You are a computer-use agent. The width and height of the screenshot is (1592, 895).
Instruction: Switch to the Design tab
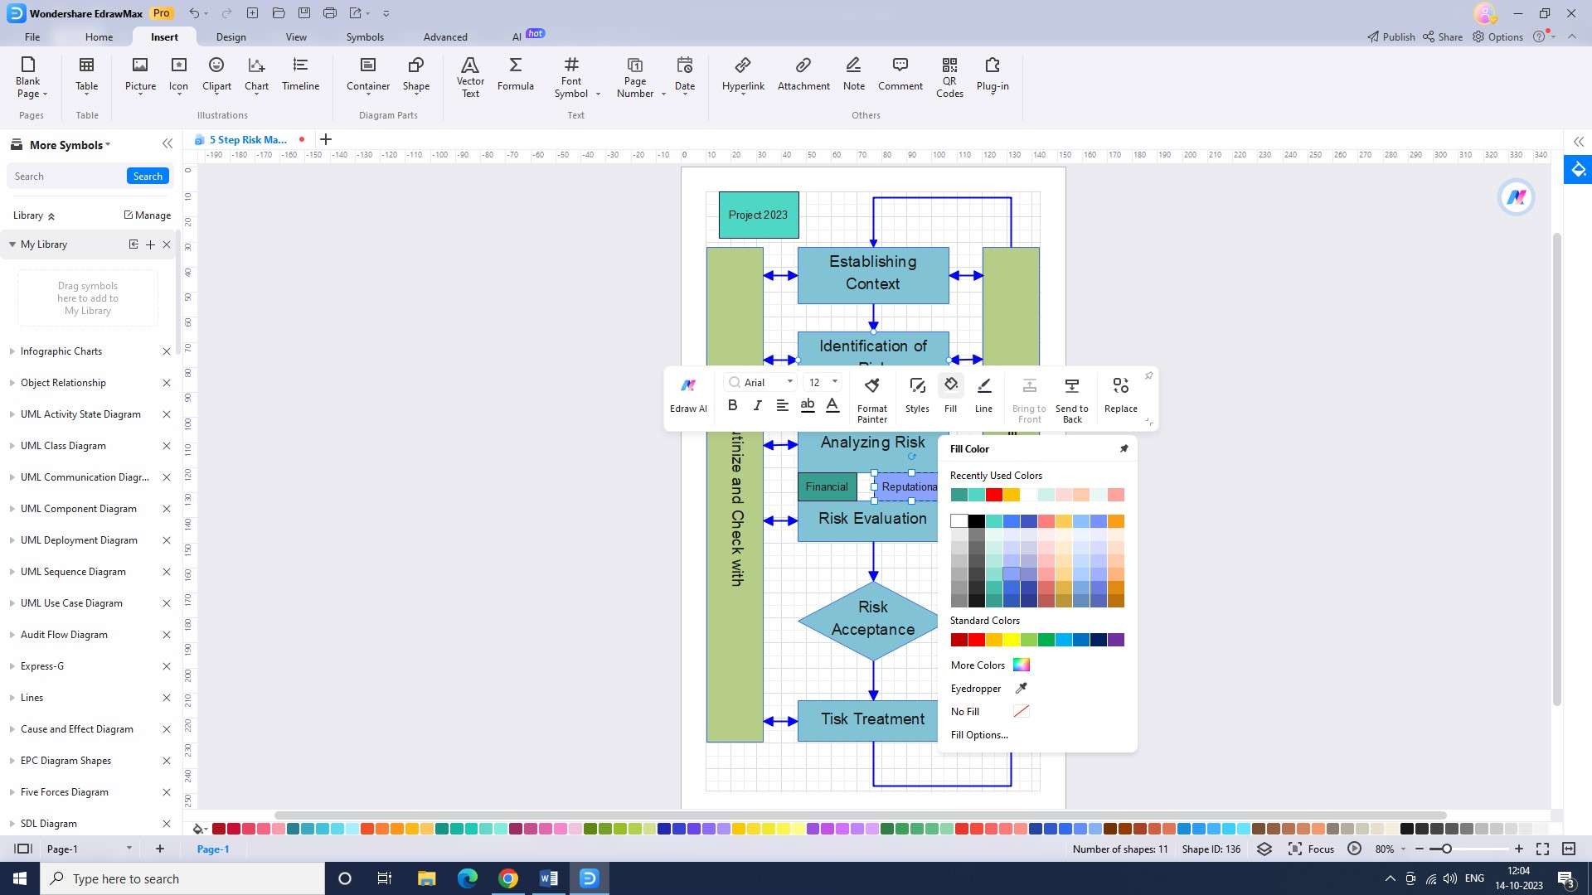tap(231, 37)
